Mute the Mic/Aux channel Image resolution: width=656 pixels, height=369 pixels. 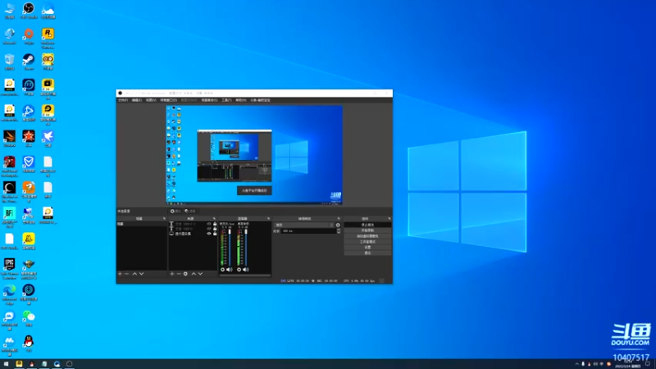point(230,270)
